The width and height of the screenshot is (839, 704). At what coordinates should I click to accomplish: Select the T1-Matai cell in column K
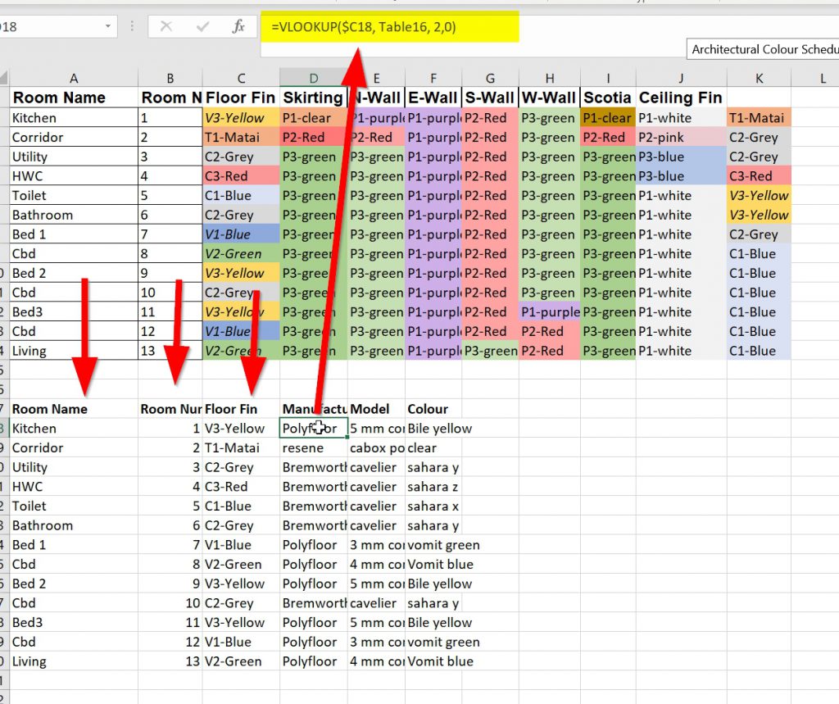[759, 118]
